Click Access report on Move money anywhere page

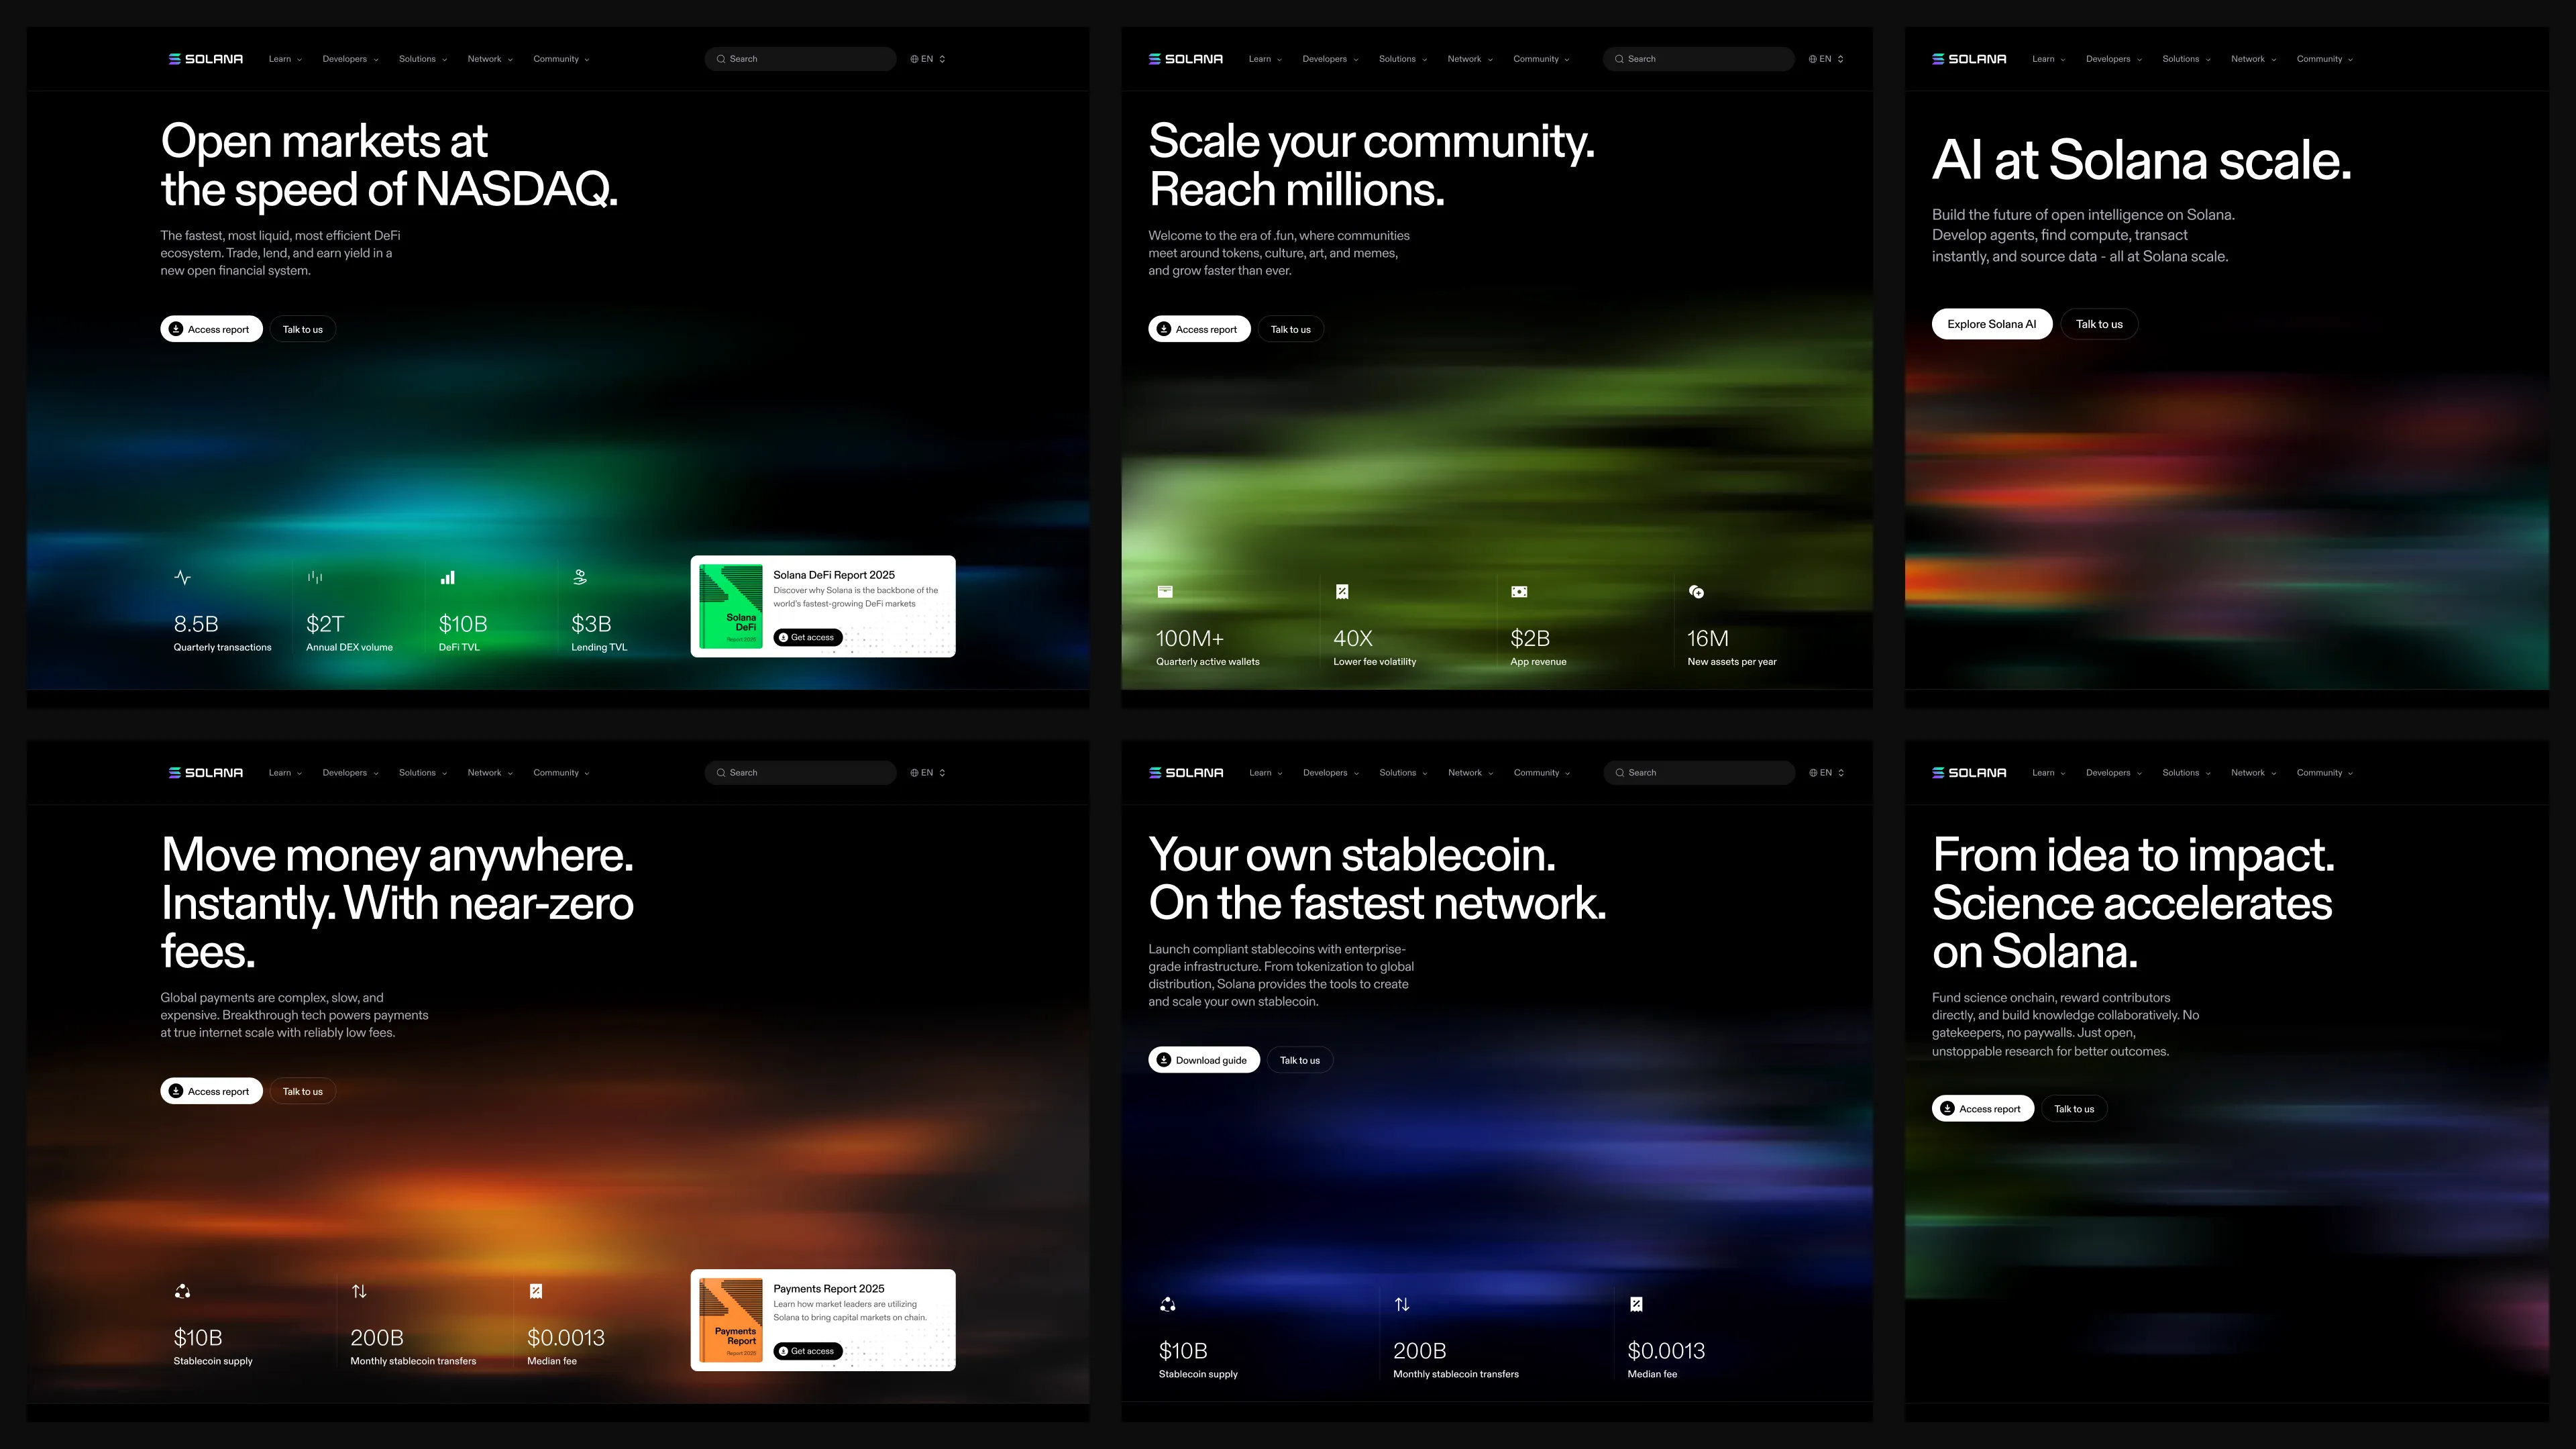click(211, 1091)
